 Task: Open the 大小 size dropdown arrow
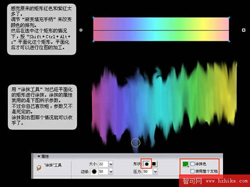111,164
